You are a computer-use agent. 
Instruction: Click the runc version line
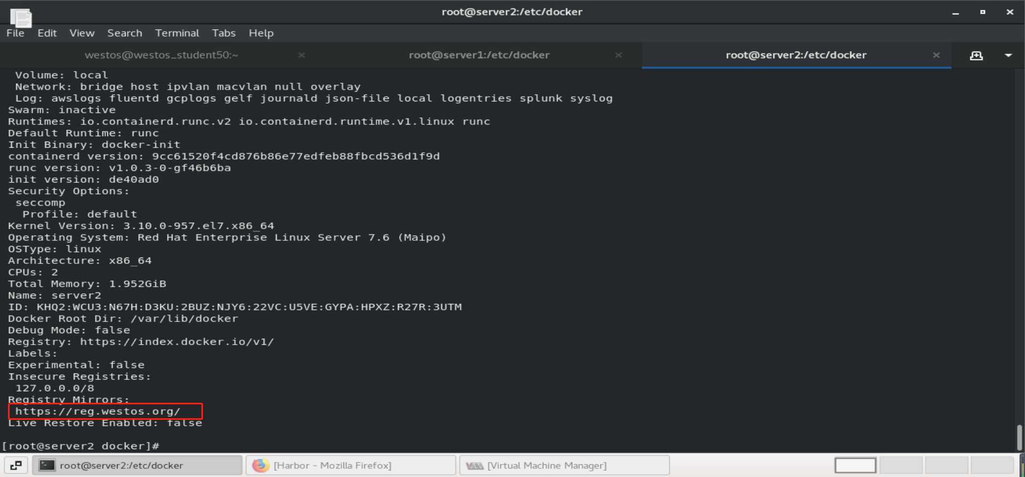119,168
